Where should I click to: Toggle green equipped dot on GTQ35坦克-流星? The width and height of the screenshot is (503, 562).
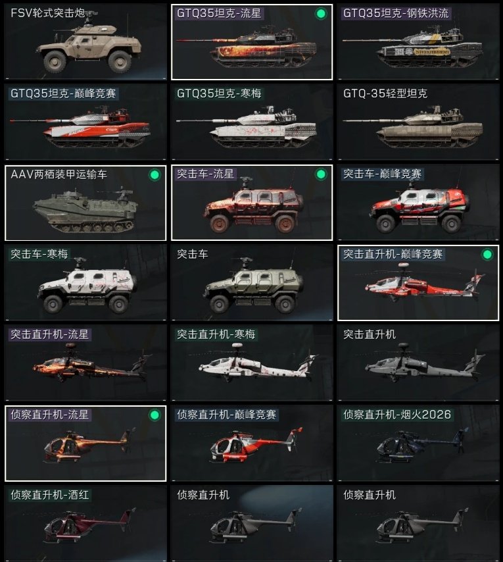coord(321,14)
